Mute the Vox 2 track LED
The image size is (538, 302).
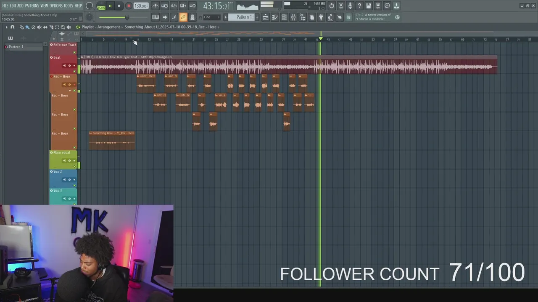click(75, 185)
